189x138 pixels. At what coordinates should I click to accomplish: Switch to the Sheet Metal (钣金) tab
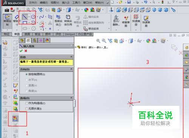pos(37,34)
